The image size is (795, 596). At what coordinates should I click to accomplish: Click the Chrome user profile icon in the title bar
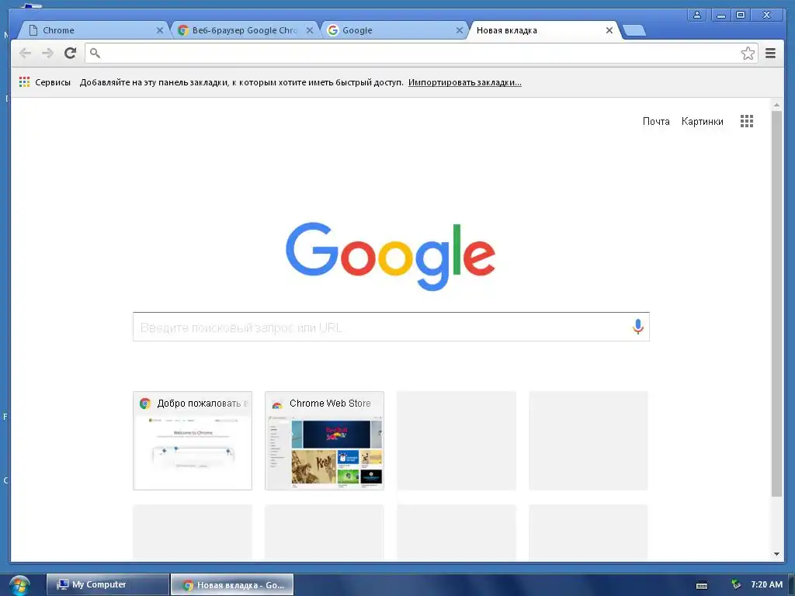(697, 15)
